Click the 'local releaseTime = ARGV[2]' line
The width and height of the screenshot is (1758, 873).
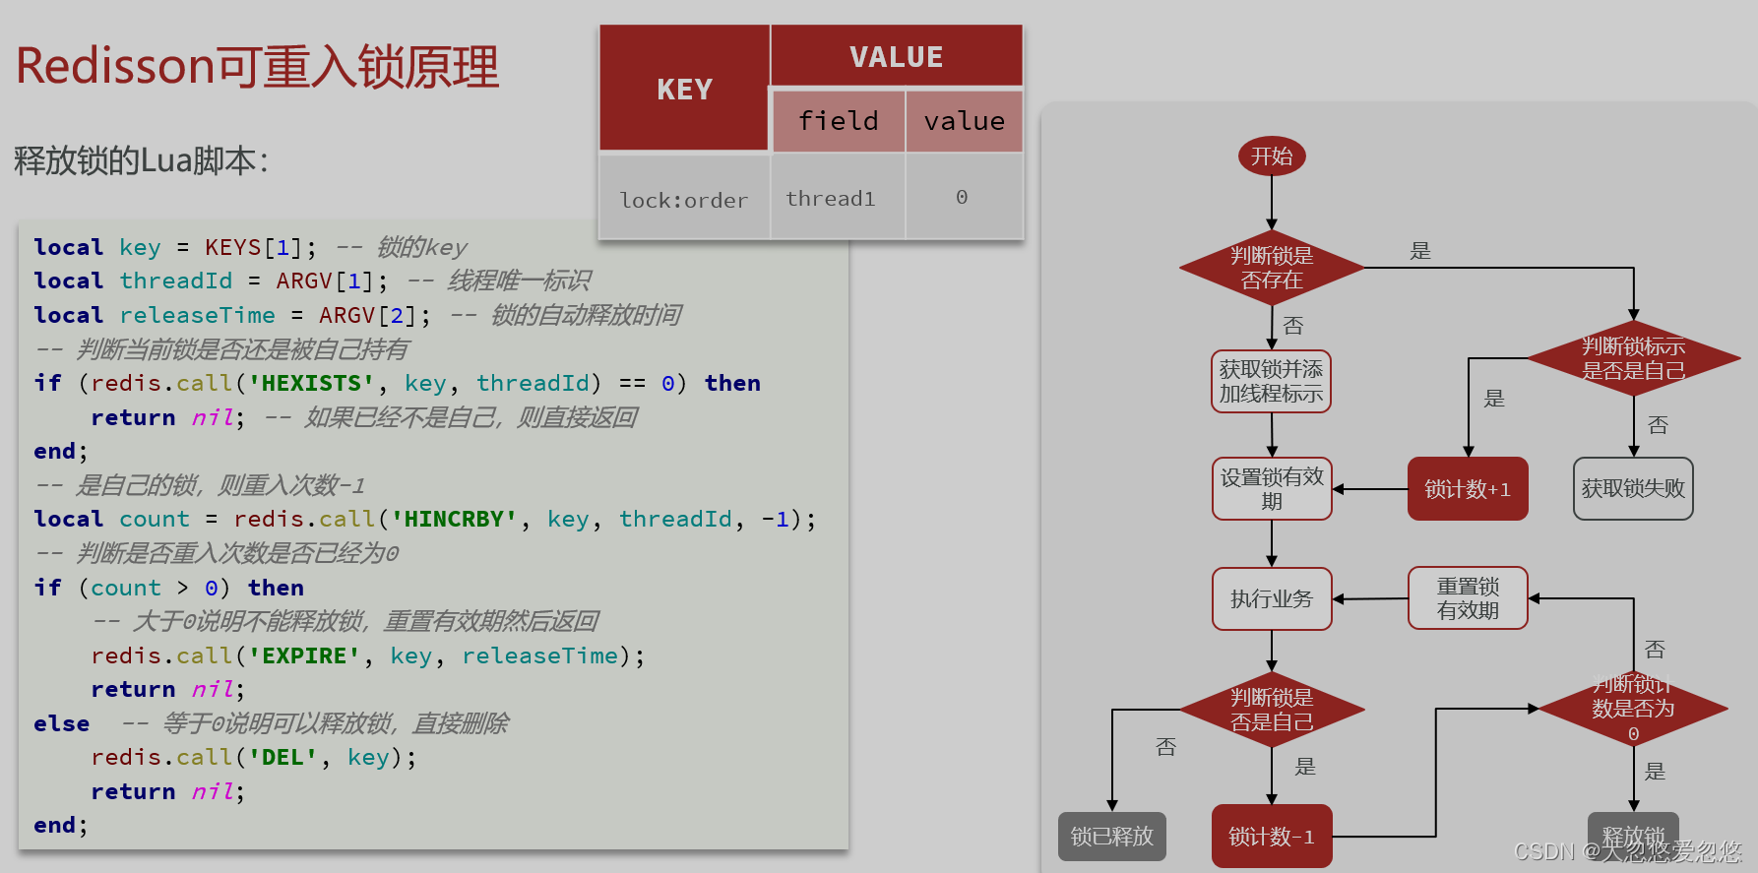coord(357,315)
